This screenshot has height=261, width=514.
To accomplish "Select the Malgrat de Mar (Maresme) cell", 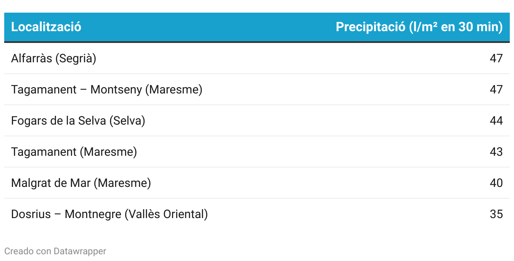I will (81, 183).
